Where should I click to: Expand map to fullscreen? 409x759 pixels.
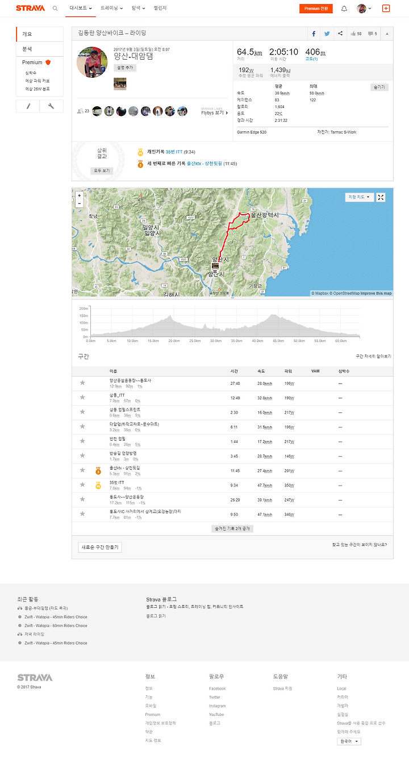(x=381, y=197)
